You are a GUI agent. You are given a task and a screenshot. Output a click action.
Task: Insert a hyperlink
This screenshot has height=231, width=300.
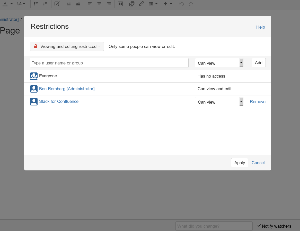(142, 4)
